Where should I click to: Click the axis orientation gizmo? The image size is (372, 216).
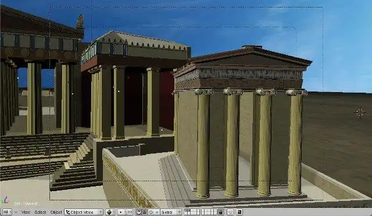click(5, 200)
